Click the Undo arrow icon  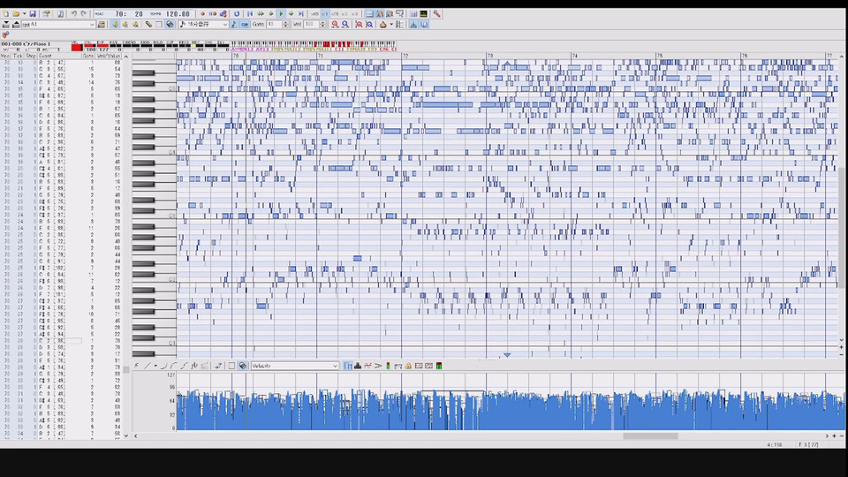[x=73, y=14]
